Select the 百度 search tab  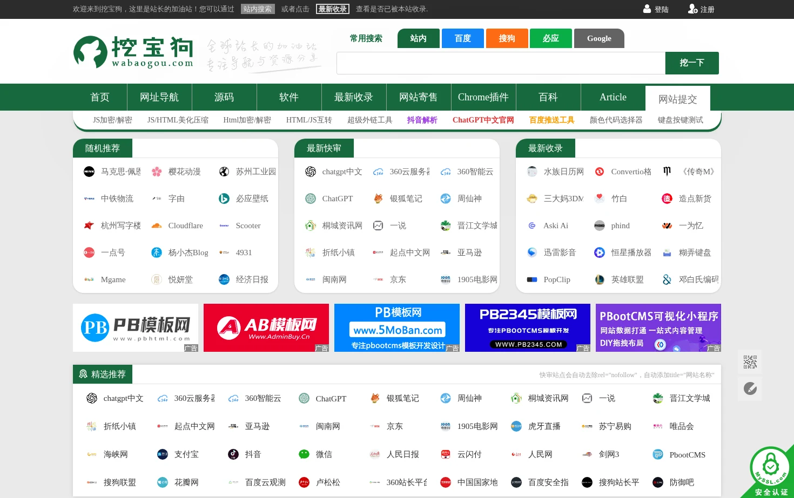463,38
